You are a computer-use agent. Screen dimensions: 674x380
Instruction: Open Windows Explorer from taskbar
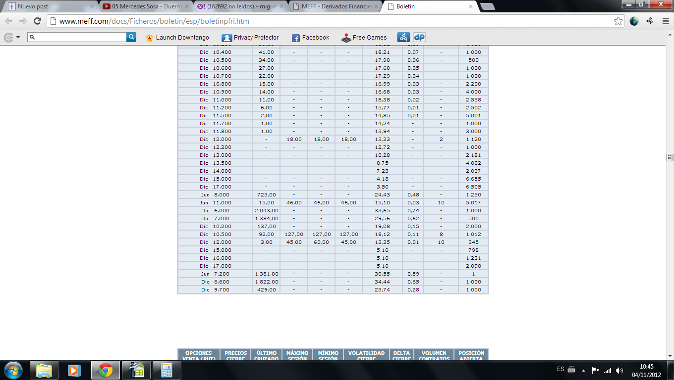[x=44, y=370]
